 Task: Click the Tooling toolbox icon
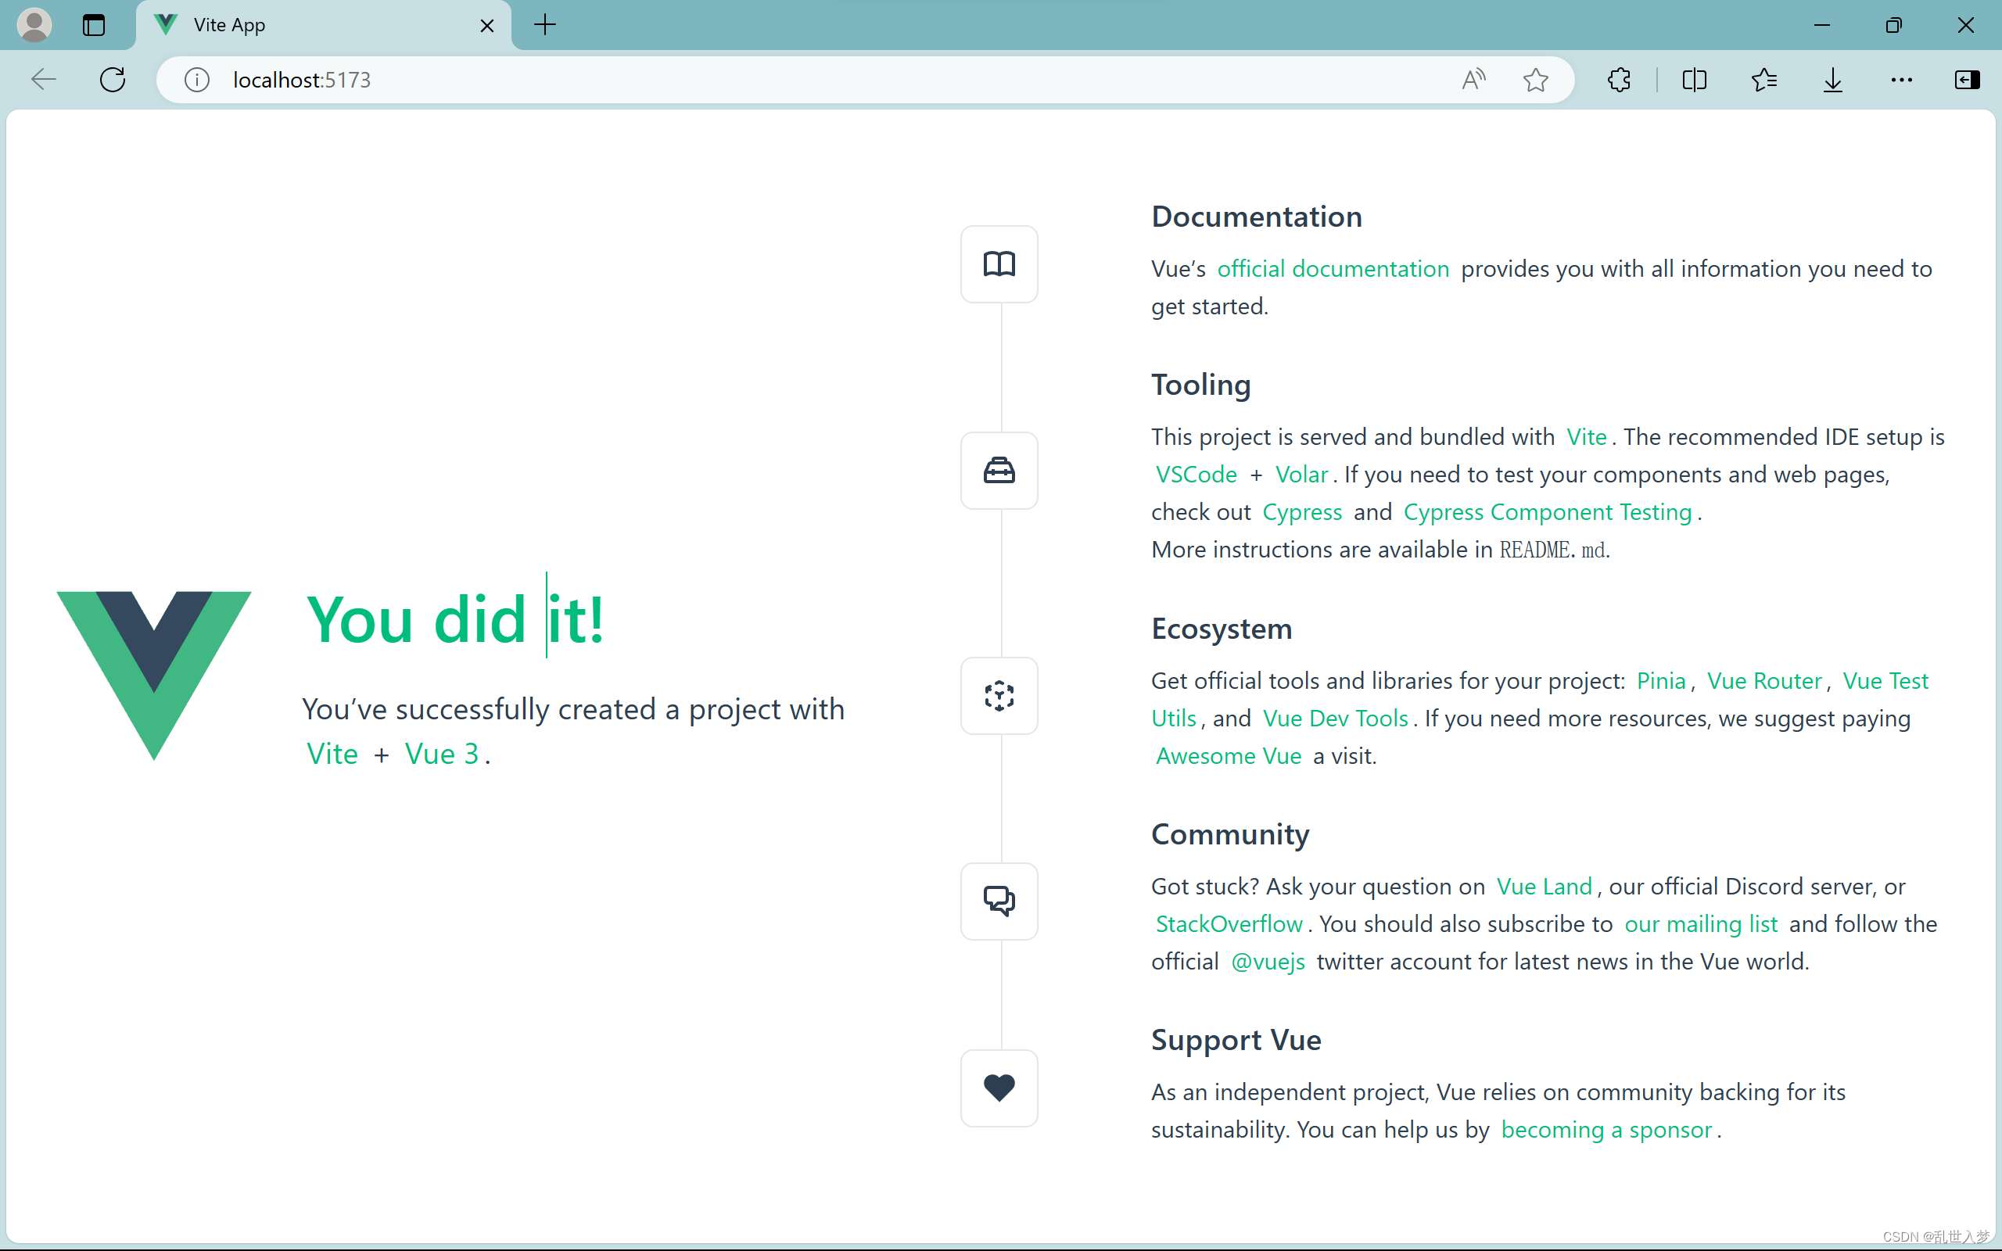(x=999, y=470)
